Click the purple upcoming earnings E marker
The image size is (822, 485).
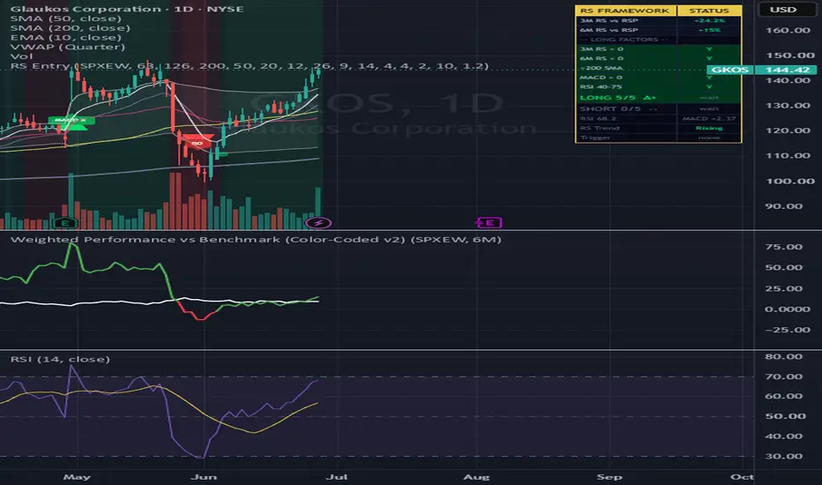tap(489, 223)
